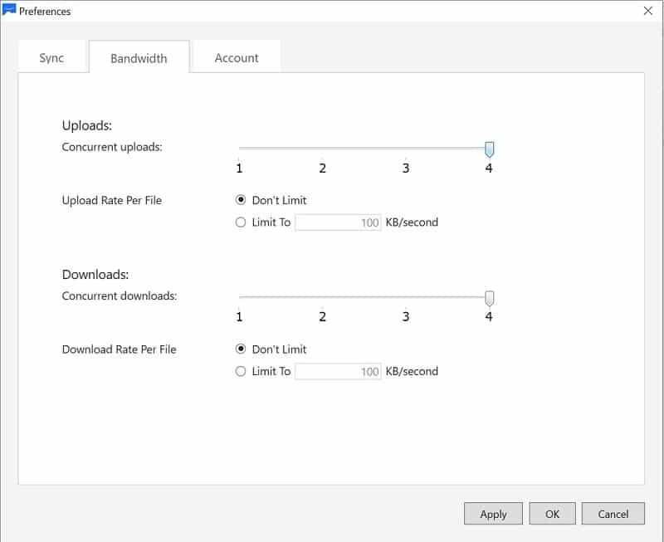This screenshot has width=664, height=542.
Task: Click the upload KB/second limit field
Action: coord(338,222)
